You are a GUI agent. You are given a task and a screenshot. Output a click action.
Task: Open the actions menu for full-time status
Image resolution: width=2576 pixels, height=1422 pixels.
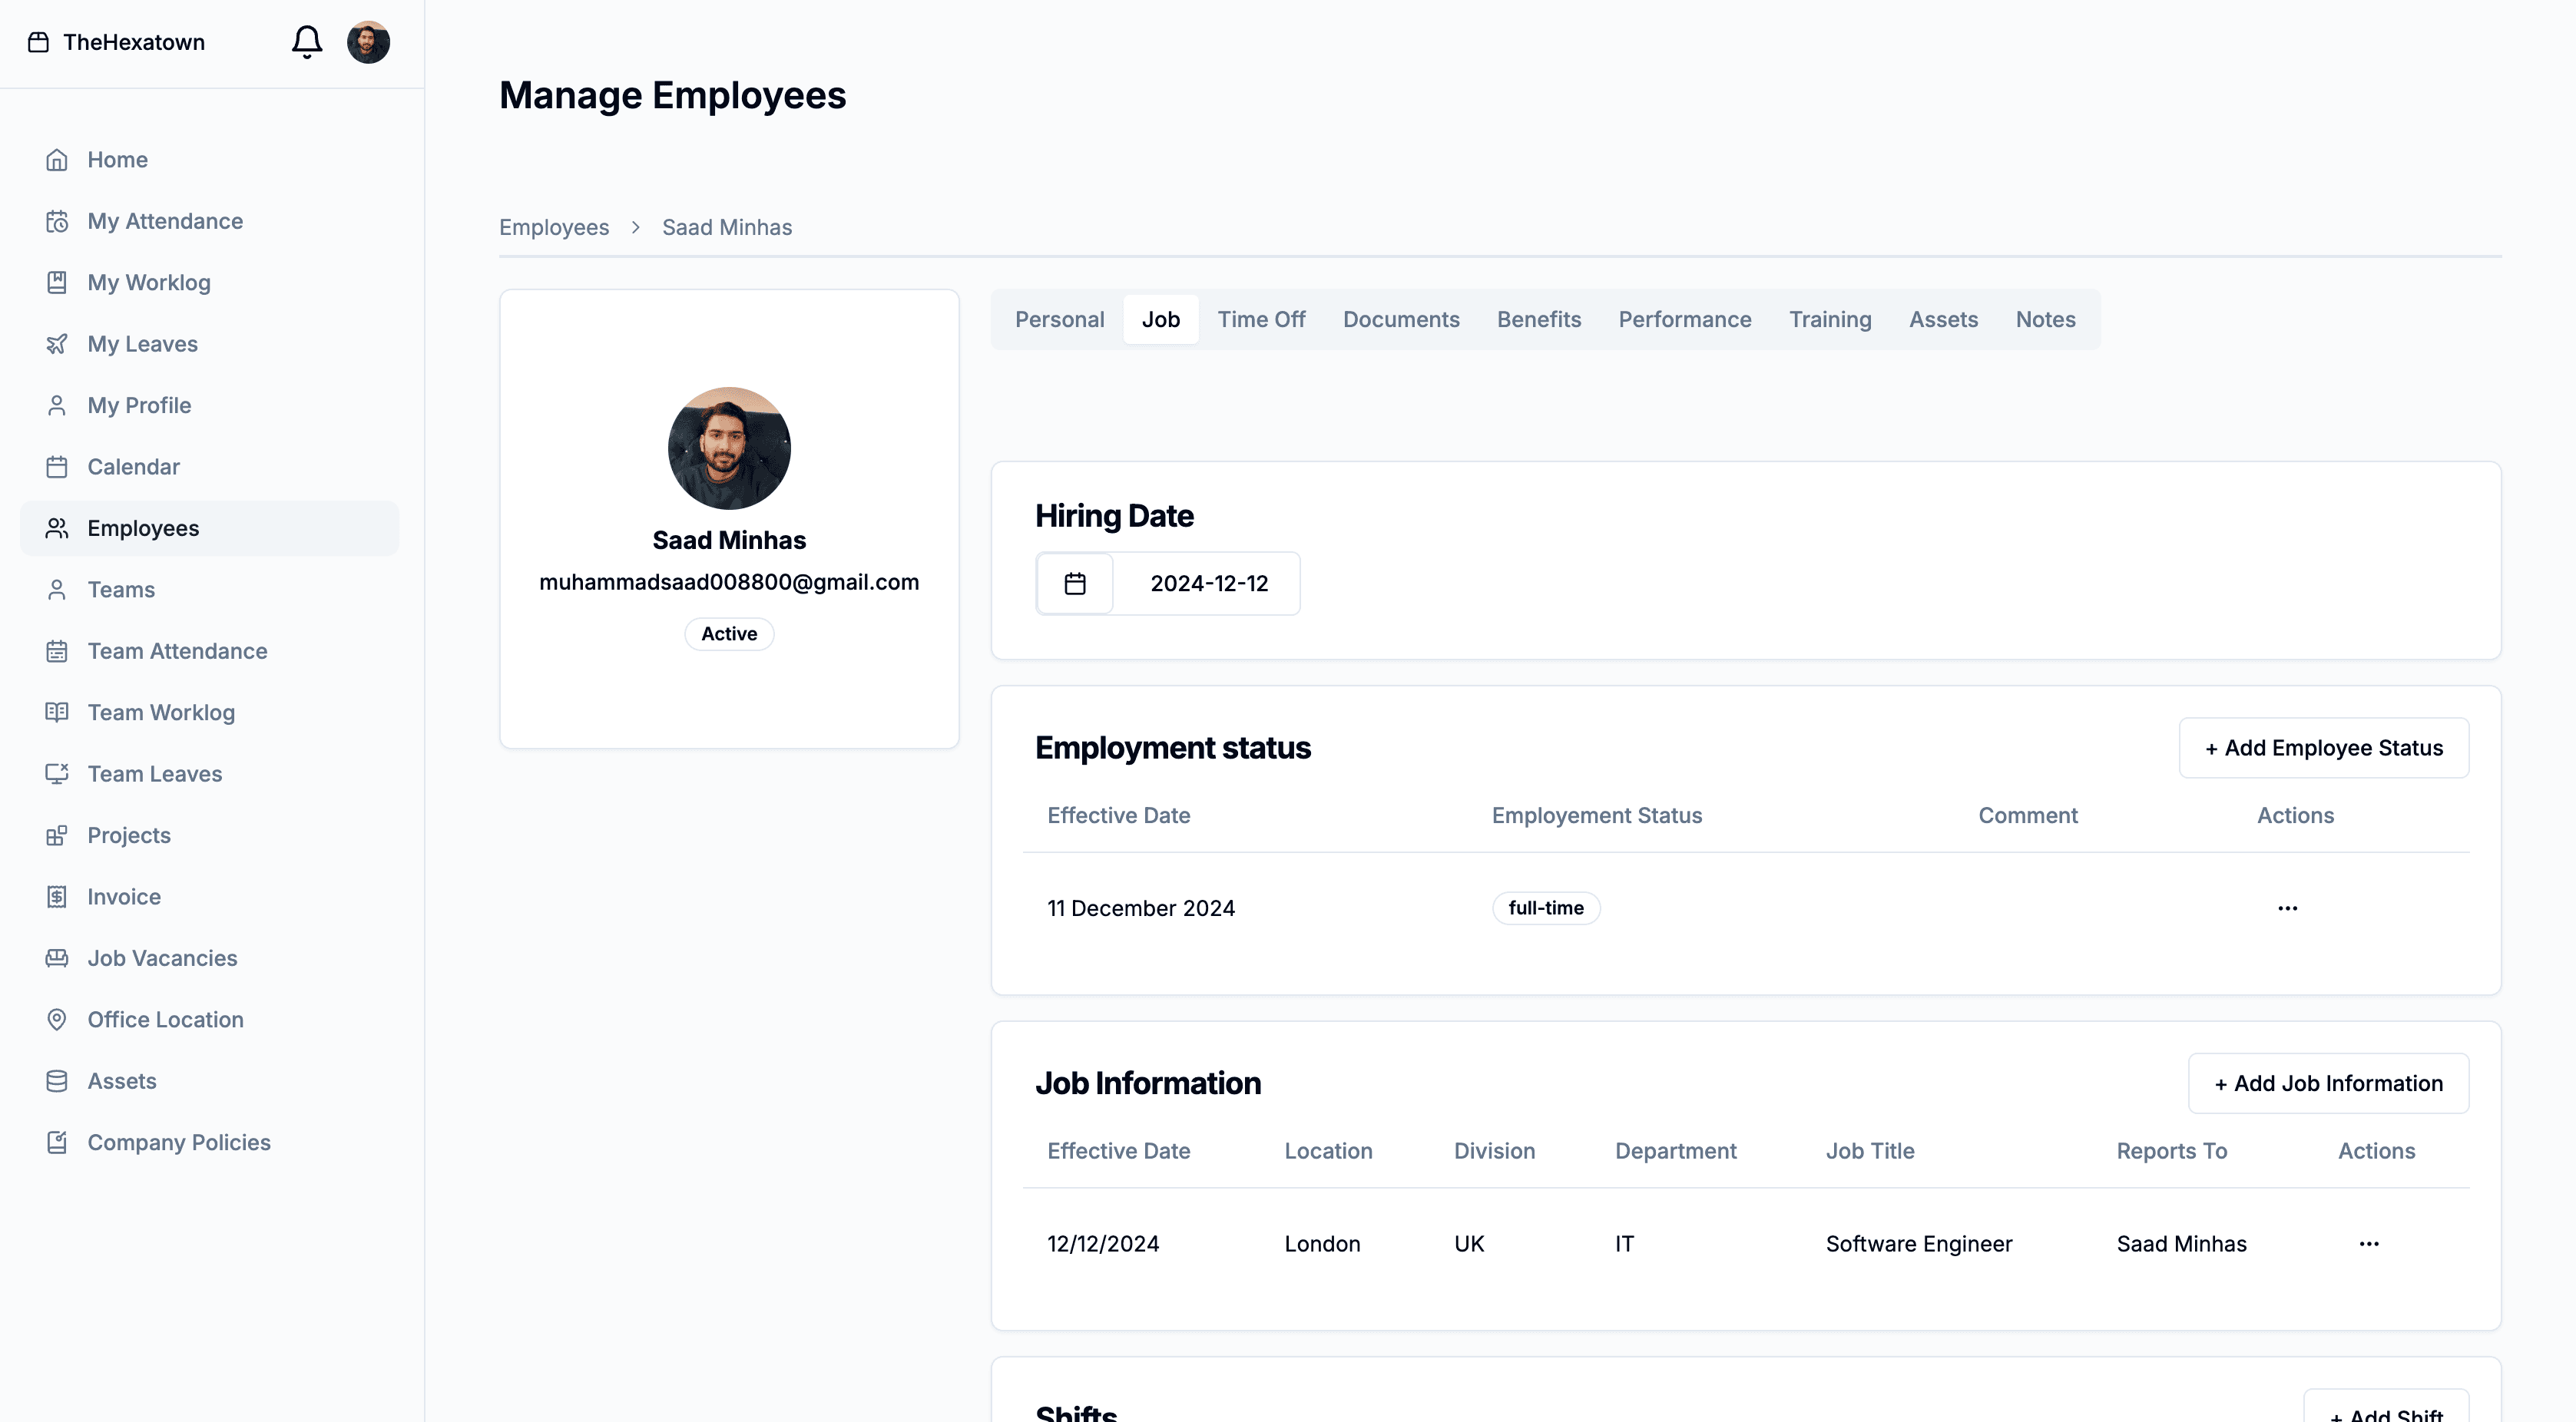point(2288,907)
